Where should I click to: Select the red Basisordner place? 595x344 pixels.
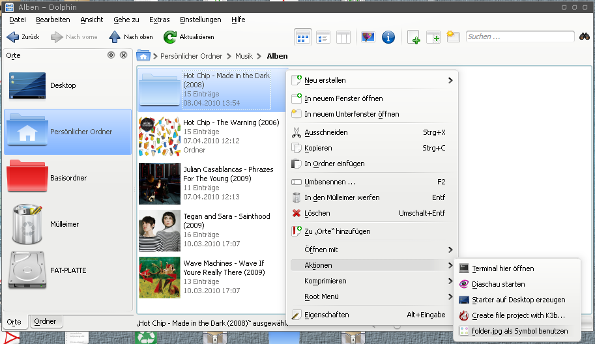[x=68, y=178]
